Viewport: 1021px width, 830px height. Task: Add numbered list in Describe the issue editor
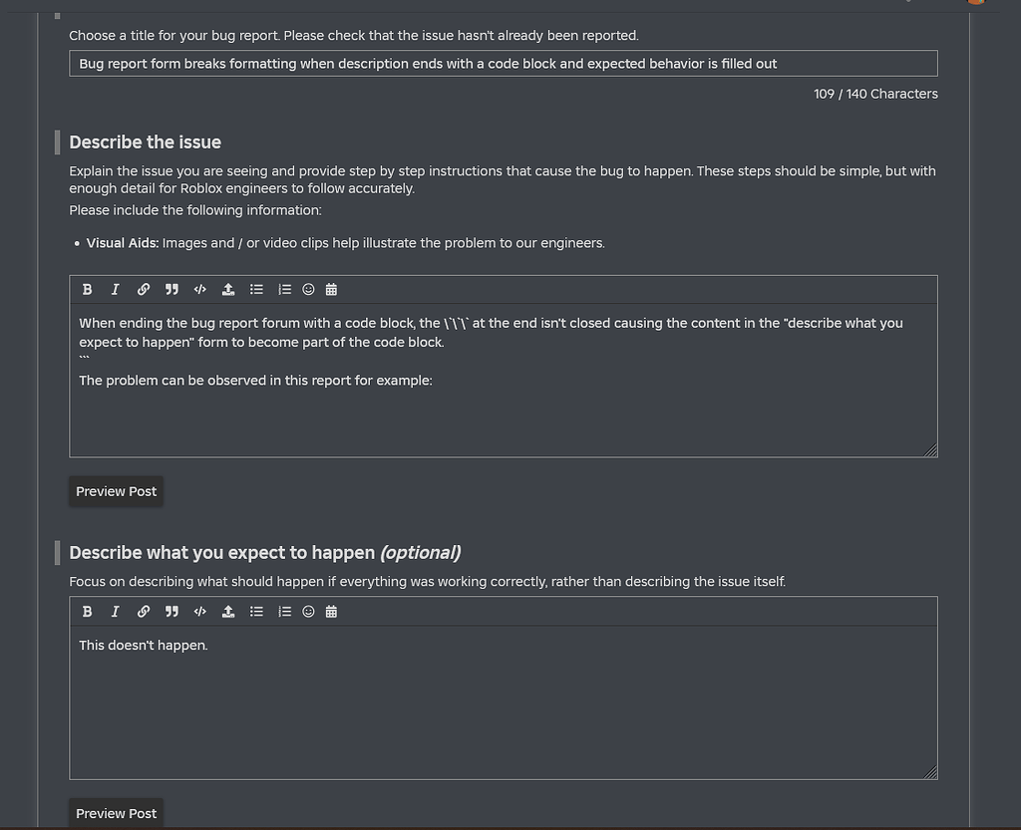(284, 290)
